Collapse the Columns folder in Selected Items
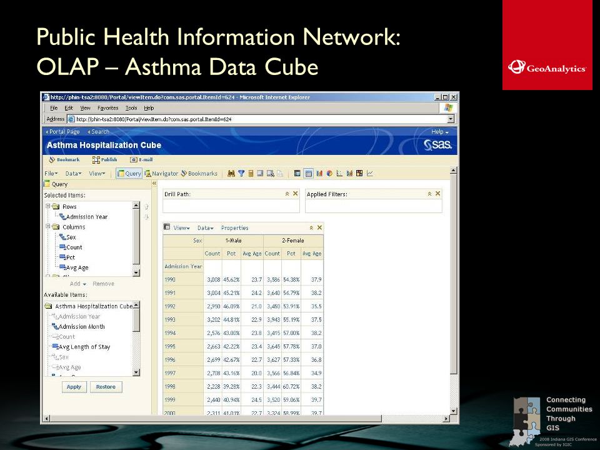 click(x=48, y=226)
